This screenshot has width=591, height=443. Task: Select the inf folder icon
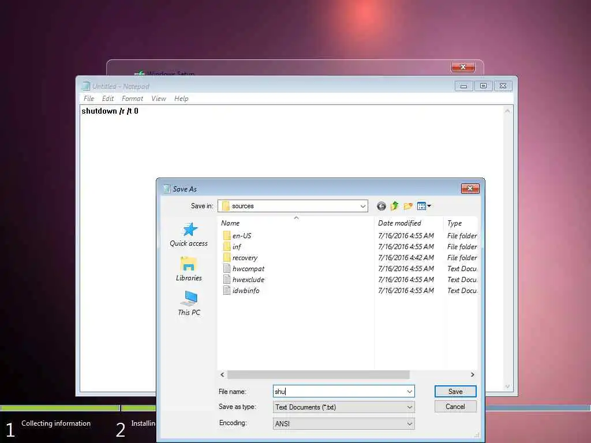226,247
